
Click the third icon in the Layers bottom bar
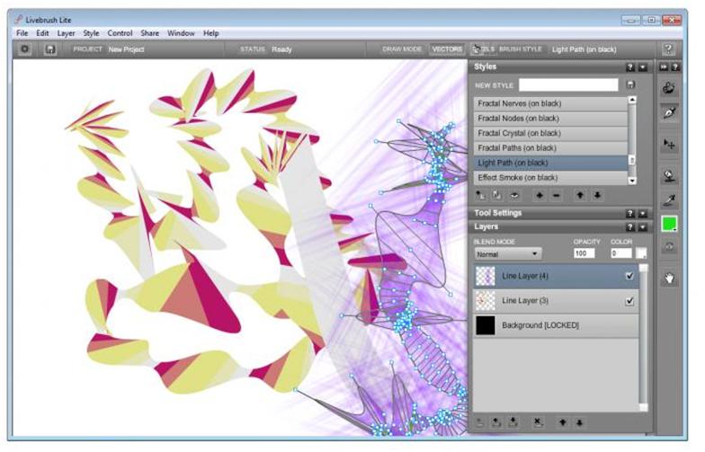coord(513,422)
